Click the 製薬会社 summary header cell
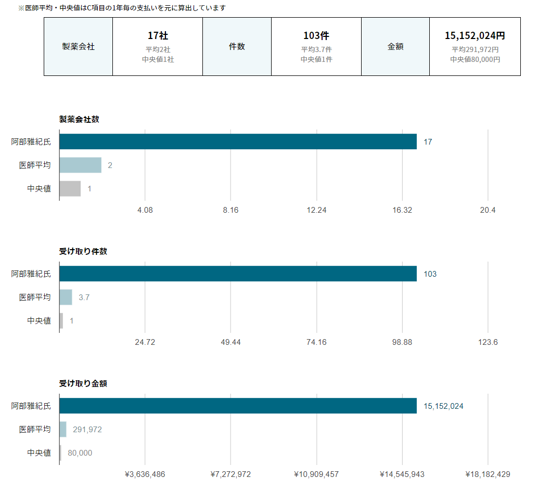538x491 pixels. (78, 47)
